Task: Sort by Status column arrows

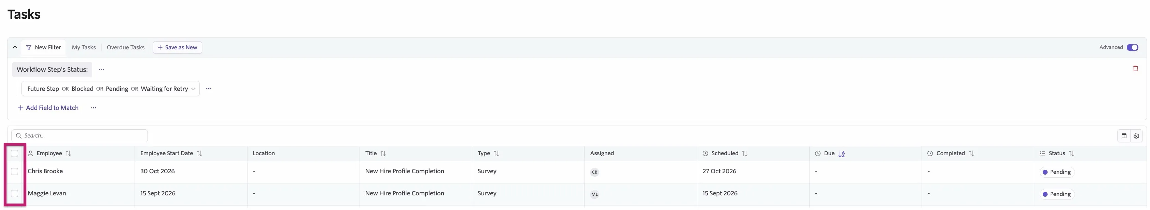Action: [1071, 154]
